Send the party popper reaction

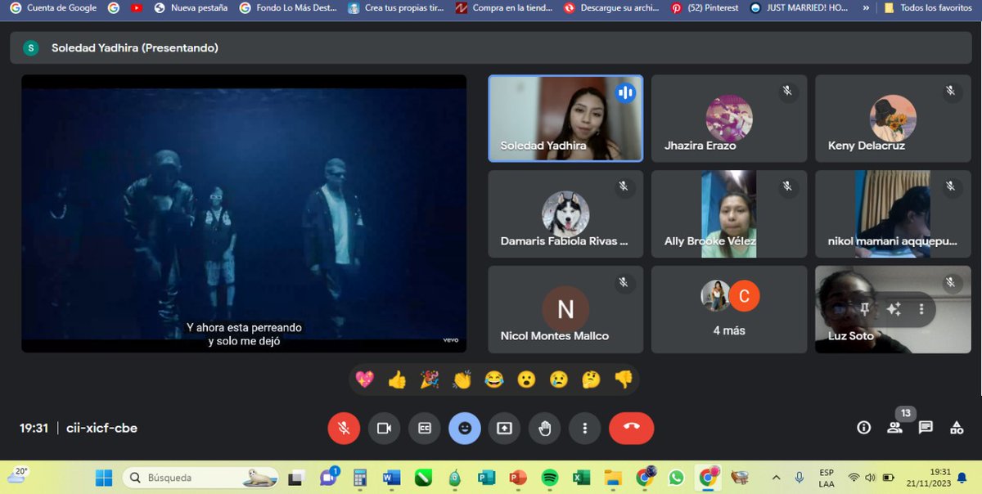click(430, 379)
